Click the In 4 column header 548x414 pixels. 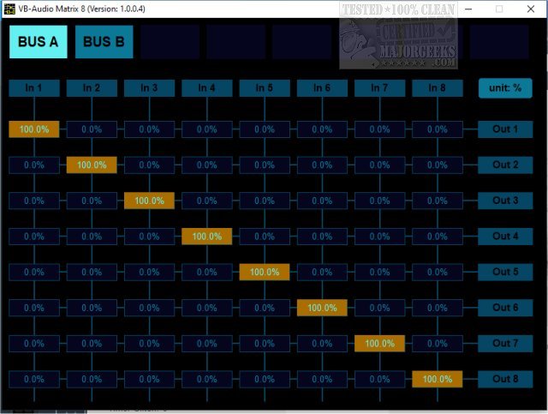[207, 87]
